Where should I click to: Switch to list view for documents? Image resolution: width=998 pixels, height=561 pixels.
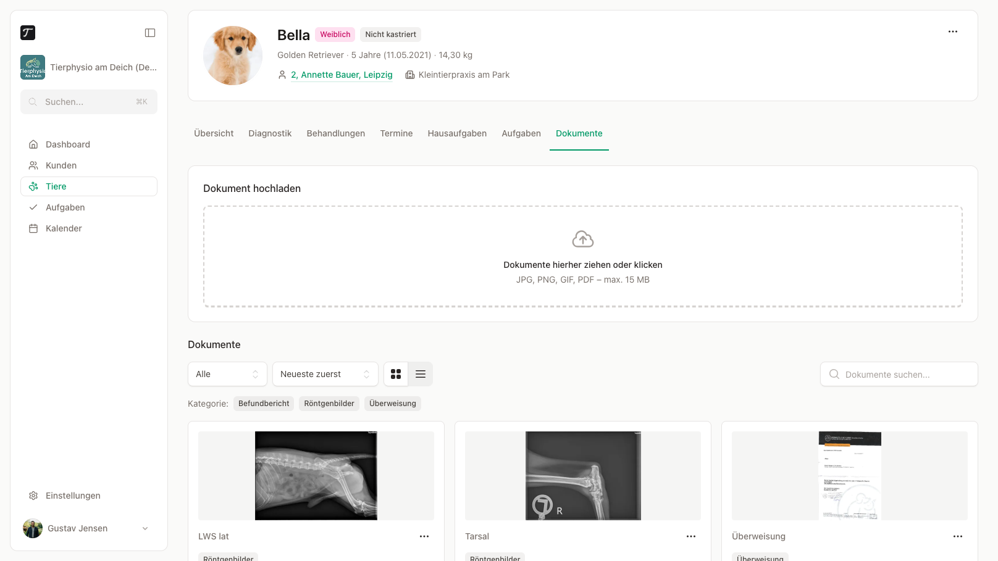point(421,374)
